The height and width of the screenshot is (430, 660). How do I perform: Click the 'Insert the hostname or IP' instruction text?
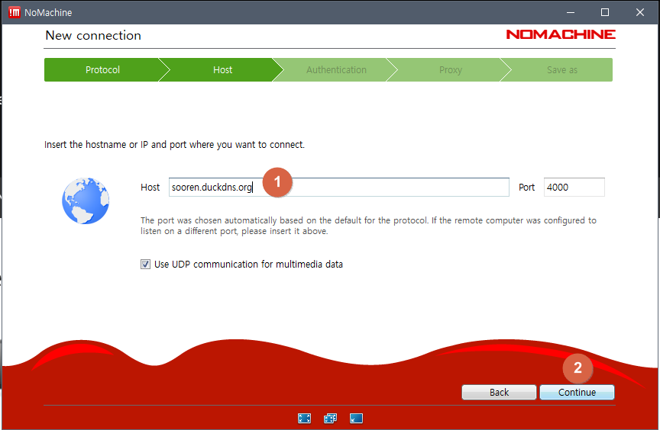click(174, 145)
